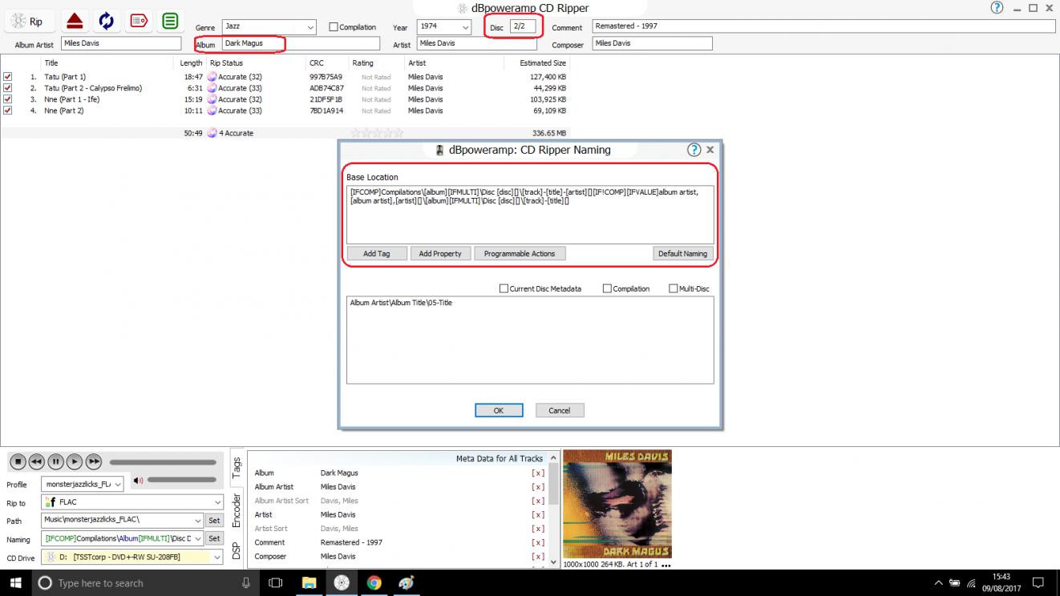Viewport: 1060px width, 596px height.
Task: Click the blue Refresh disc icon
Action: (106, 21)
